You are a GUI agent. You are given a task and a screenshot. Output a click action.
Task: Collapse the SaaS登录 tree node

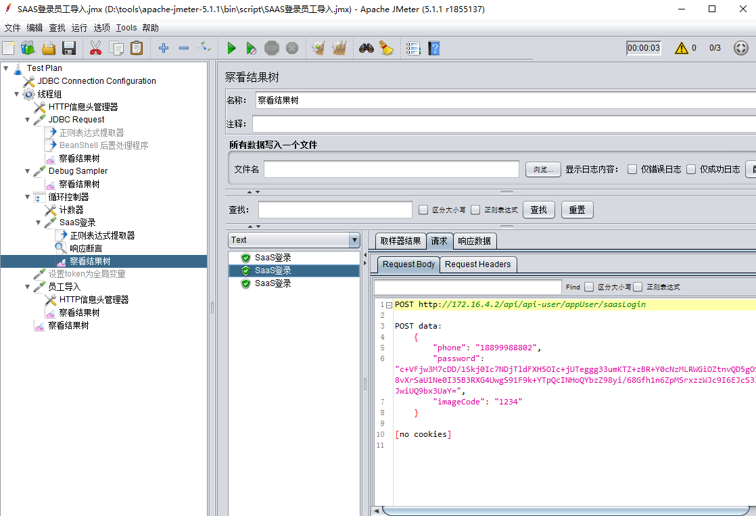point(38,222)
